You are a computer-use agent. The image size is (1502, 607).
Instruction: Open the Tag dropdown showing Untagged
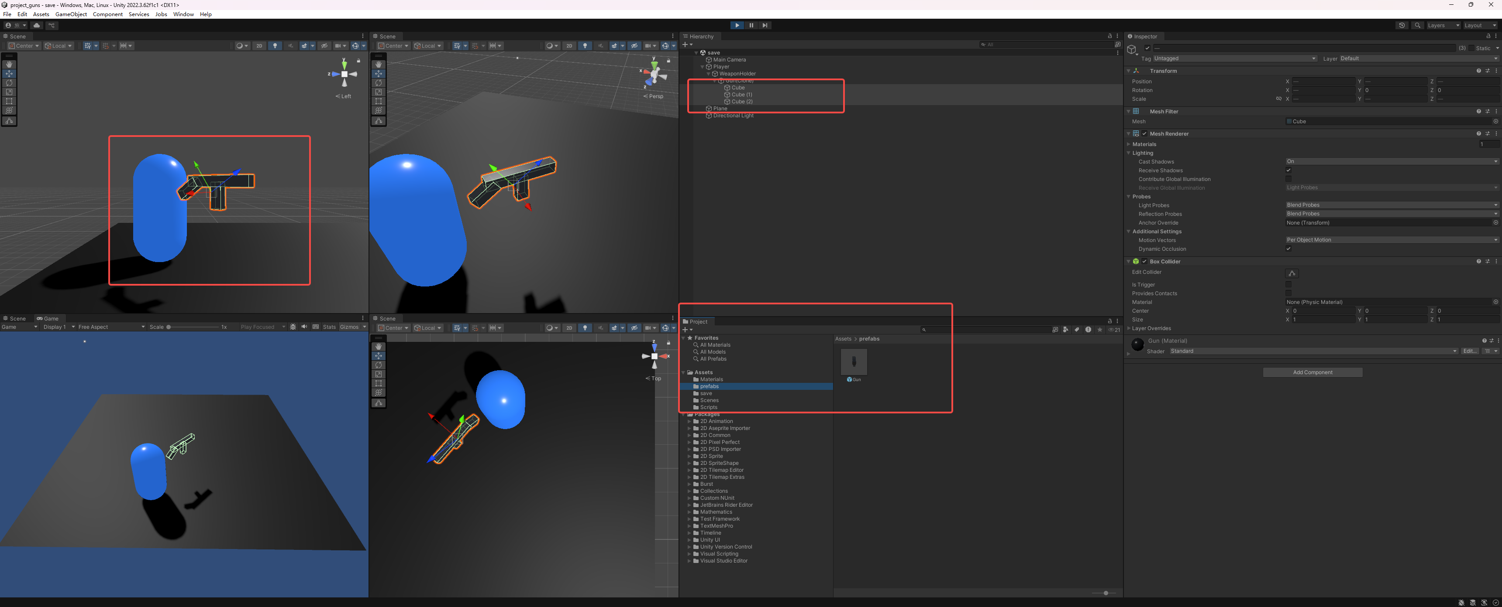(1234, 58)
